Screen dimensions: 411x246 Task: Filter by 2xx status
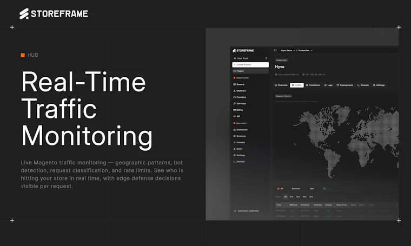pos(291,197)
